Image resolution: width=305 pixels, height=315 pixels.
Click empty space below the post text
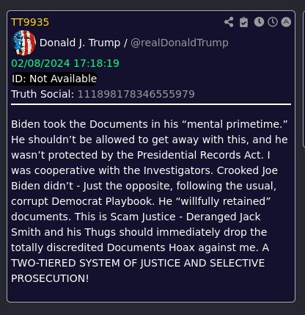151,293
